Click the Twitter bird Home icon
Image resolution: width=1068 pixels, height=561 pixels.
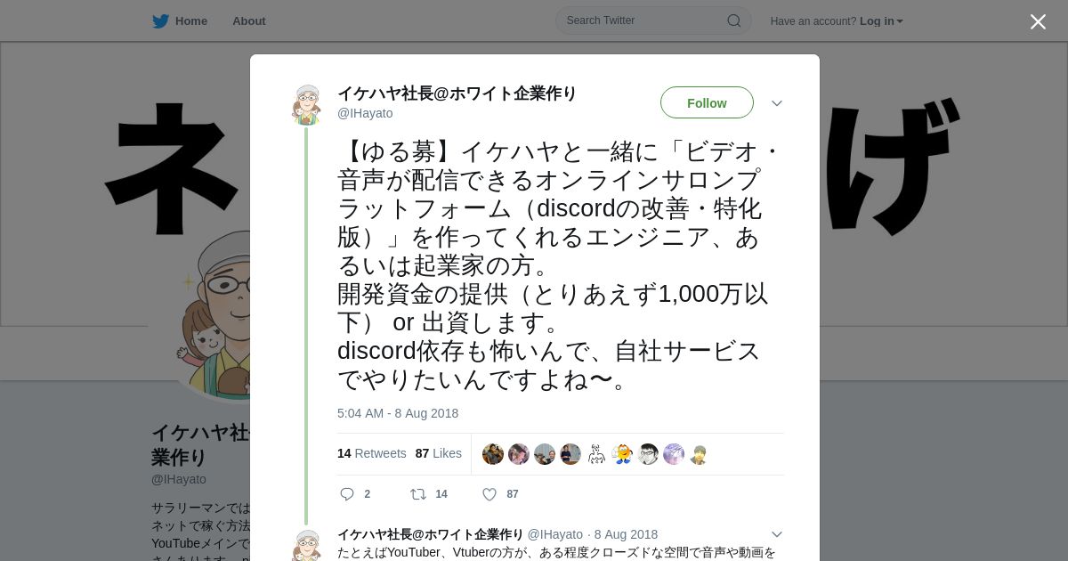160,21
